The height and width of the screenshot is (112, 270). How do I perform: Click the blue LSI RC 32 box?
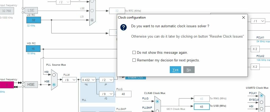[34, 20]
